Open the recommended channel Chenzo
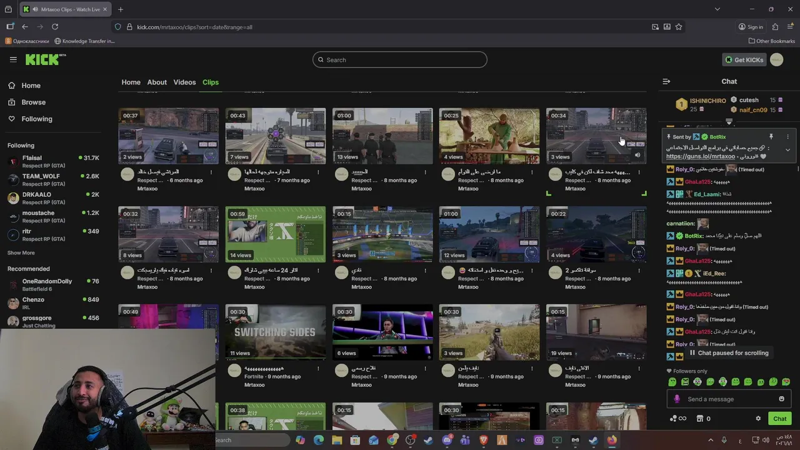This screenshot has height=450, width=800. (53, 302)
